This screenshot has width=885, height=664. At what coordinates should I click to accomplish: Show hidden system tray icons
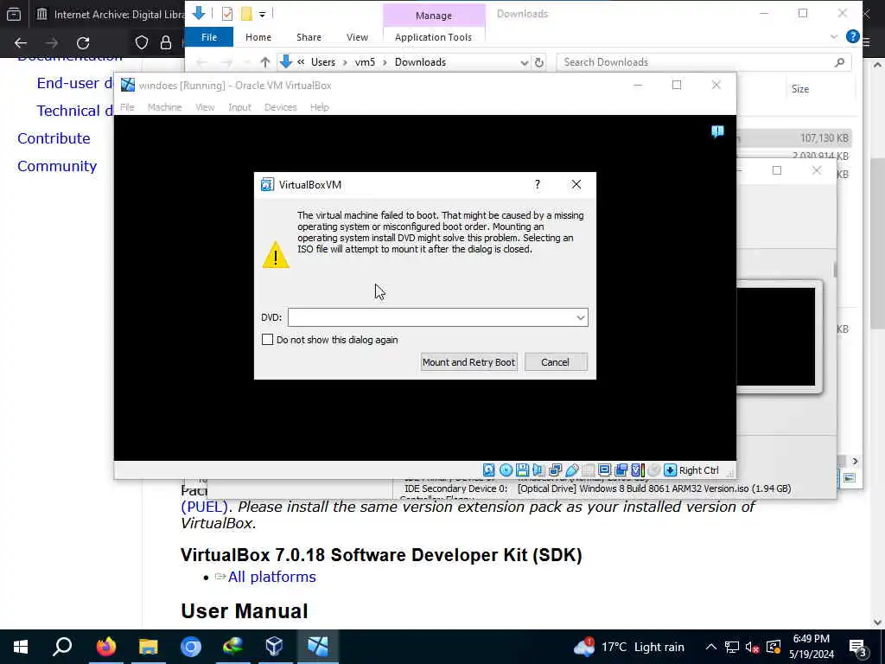[x=711, y=647]
